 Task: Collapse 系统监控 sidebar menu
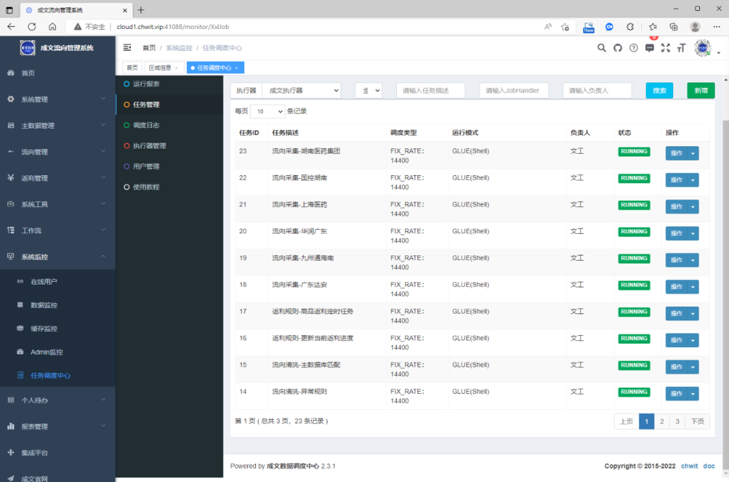click(57, 256)
